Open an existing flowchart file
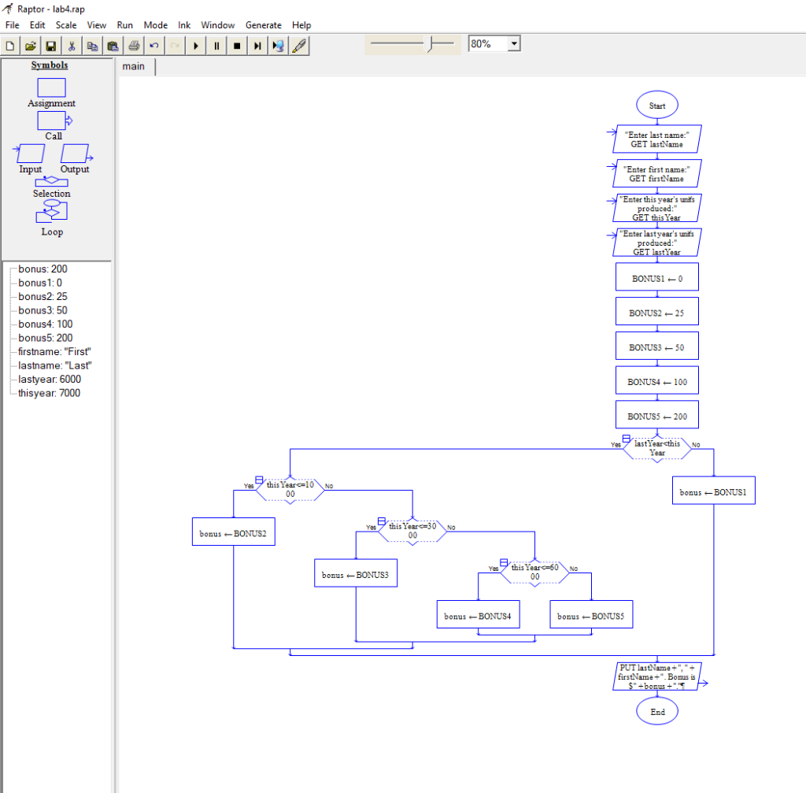This screenshot has height=793, width=806. click(x=30, y=45)
